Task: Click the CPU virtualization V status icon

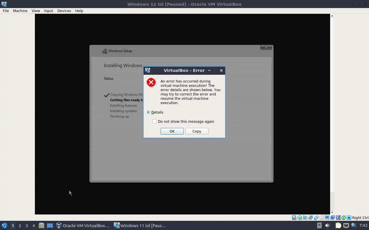Action: tap(338, 218)
